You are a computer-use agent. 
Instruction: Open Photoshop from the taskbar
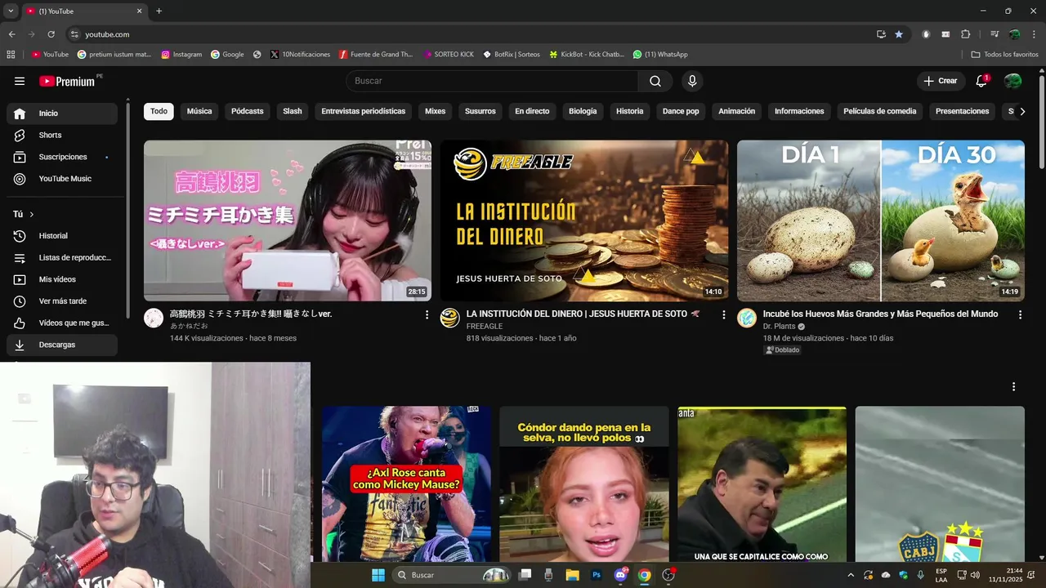[597, 575]
